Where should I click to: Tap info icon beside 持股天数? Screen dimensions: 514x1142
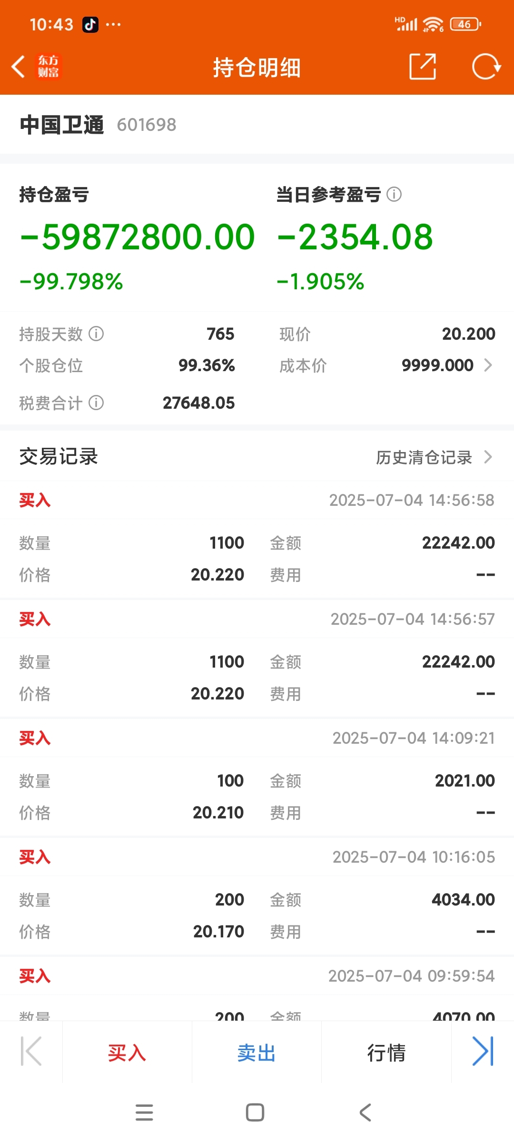[x=96, y=334]
